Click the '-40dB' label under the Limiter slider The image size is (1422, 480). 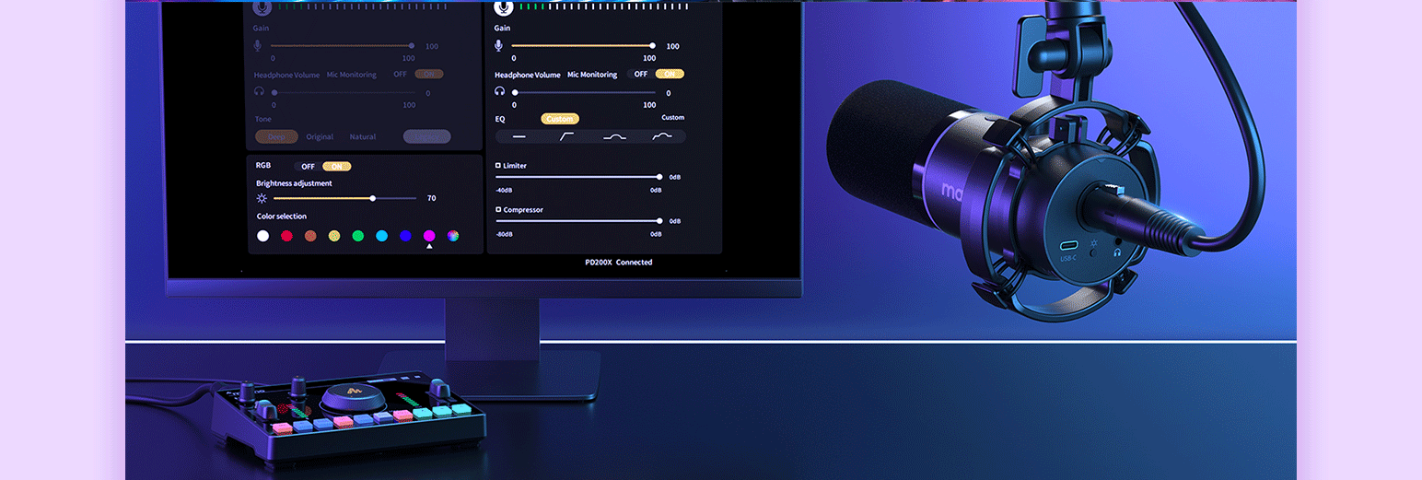click(x=504, y=190)
